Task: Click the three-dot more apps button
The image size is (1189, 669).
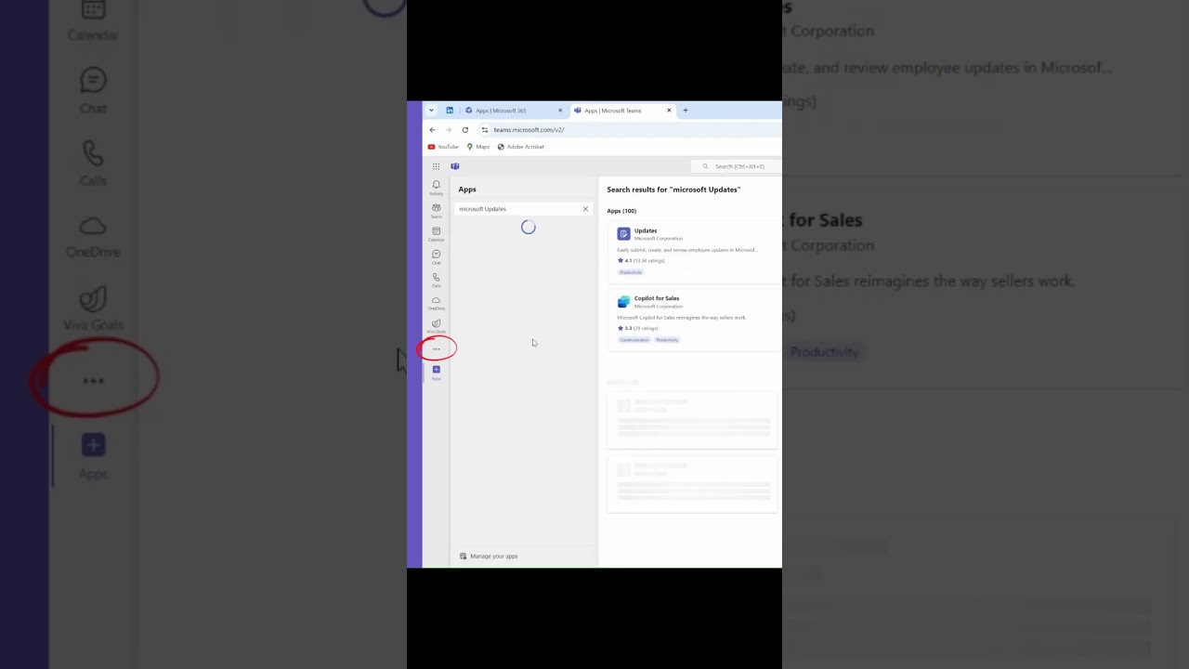Action: tap(436, 349)
